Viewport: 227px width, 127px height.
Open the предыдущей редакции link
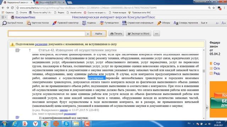(70, 114)
